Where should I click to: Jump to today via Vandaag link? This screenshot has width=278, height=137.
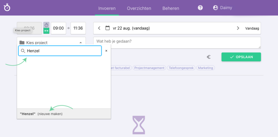[x=252, y=28]
